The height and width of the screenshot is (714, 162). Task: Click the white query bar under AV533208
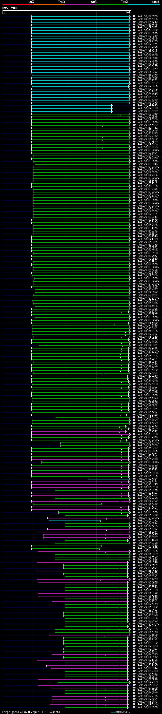(x=67, y=11)
